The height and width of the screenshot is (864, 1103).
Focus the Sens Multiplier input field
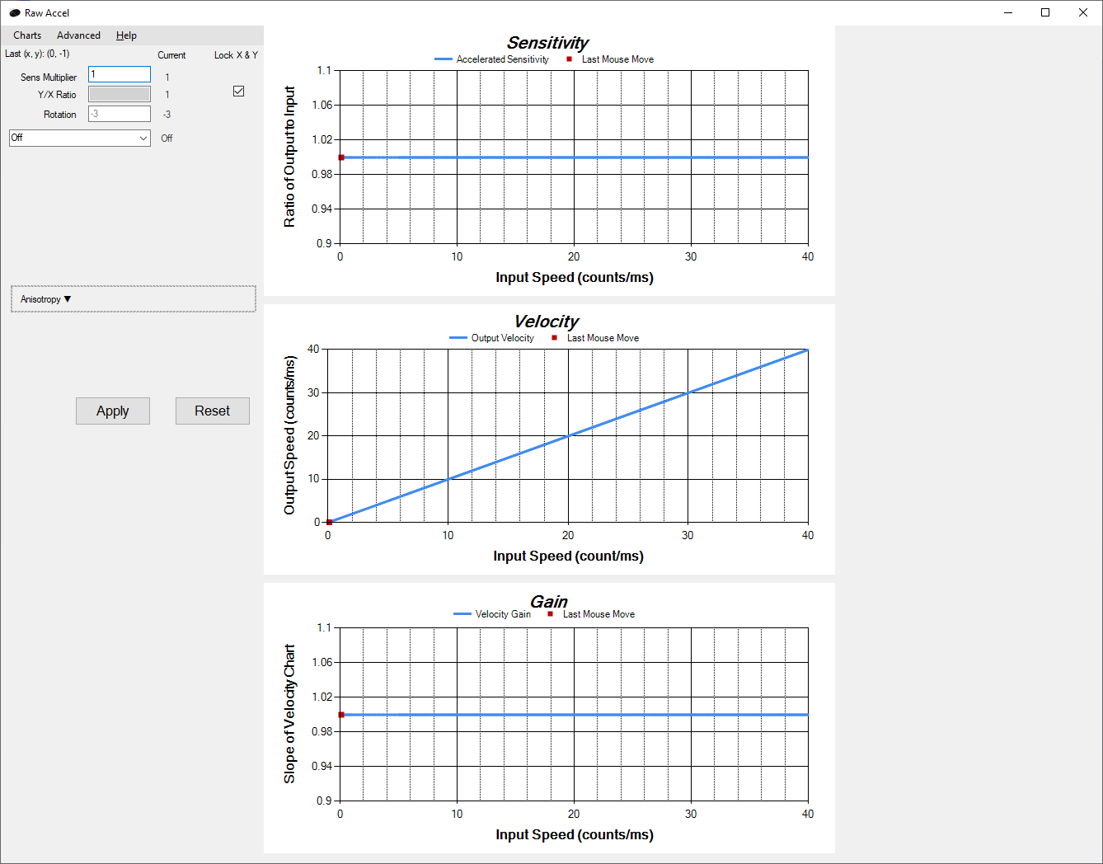[x=120, y=74]
